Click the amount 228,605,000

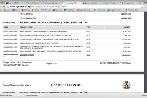126,39
